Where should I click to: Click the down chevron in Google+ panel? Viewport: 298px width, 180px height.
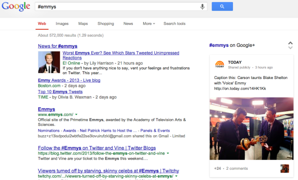point(290,48)
